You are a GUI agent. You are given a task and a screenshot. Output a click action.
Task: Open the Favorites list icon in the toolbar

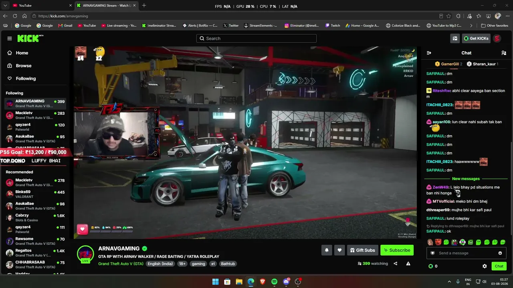479,16
